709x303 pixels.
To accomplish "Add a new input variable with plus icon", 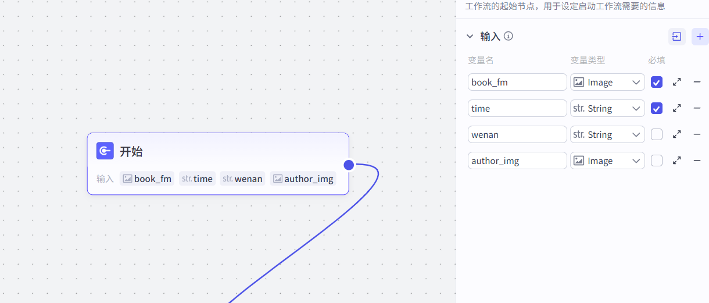I will [x=700, y=37].
